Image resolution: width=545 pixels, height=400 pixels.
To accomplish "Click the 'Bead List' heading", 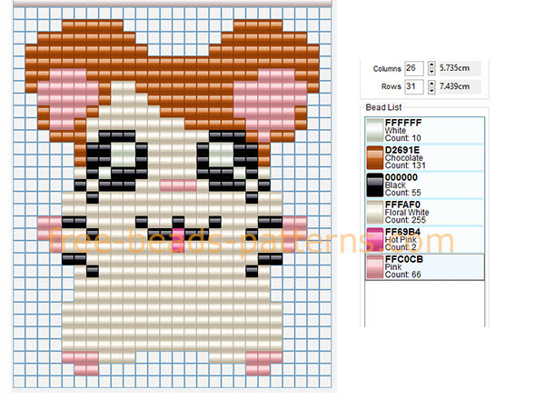I will [x=383, y=107].
